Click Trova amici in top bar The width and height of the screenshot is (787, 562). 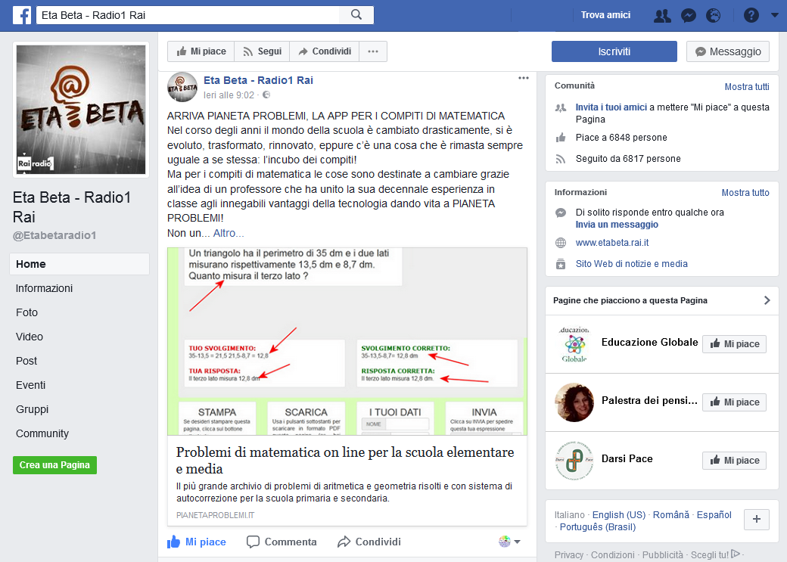coord(605,15)
